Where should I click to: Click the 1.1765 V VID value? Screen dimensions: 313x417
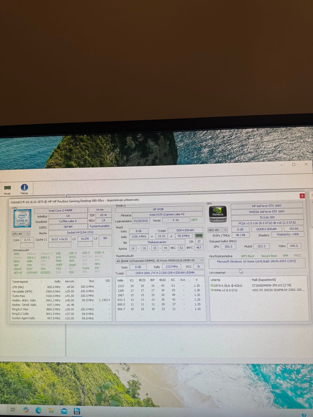(x=104, y=300)
